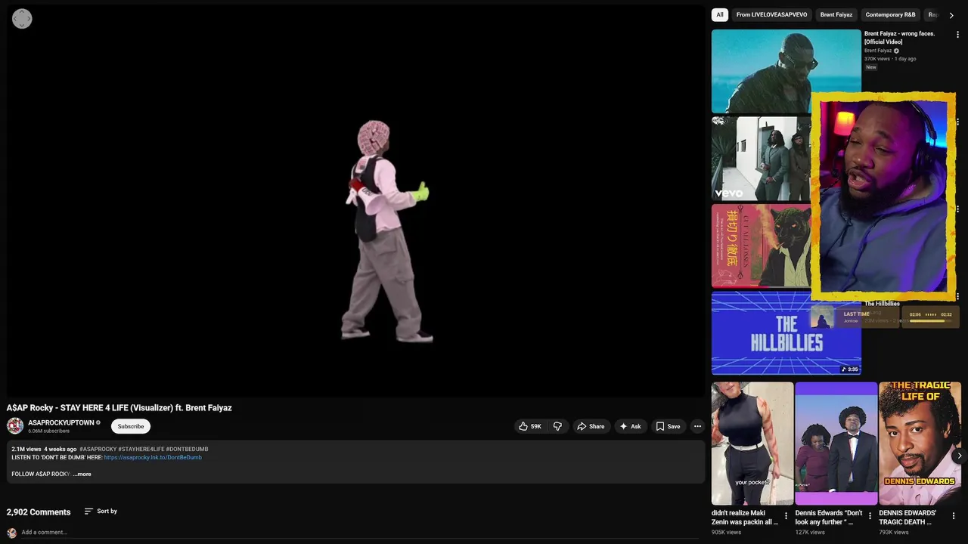Click the circular control at video top-left
The image size is (968, 544).
point(22,19)
